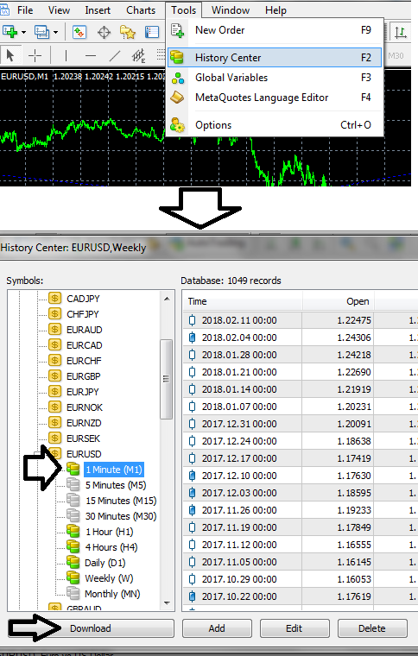This screenshot has height=656, width=418.
Task: Click the Symbols list scroll-down arrow
Action: coord(167,602)
